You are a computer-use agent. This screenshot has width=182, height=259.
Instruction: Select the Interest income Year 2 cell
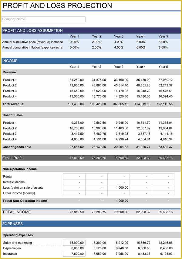tap(96, 182)
